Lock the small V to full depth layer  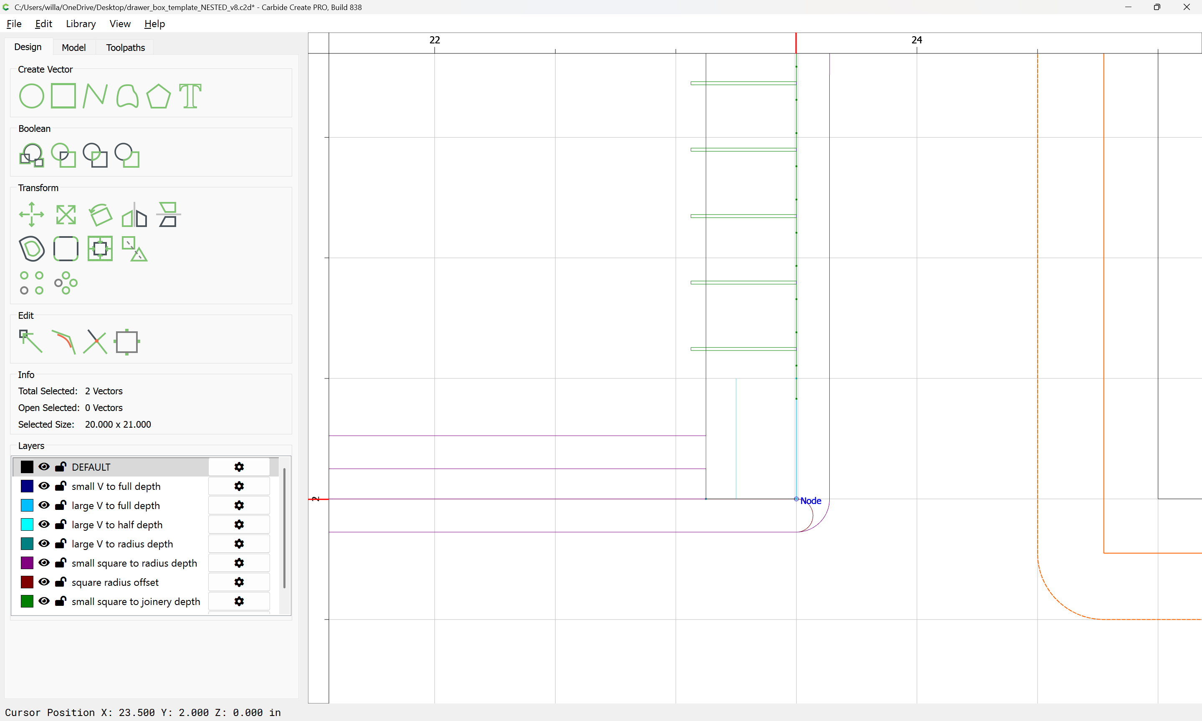tap(60, 487)
